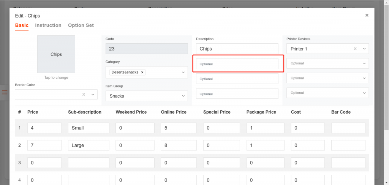Screen dimensions: 389x185
Task: Click the Chips image to change it
Action: coord(56,54)
